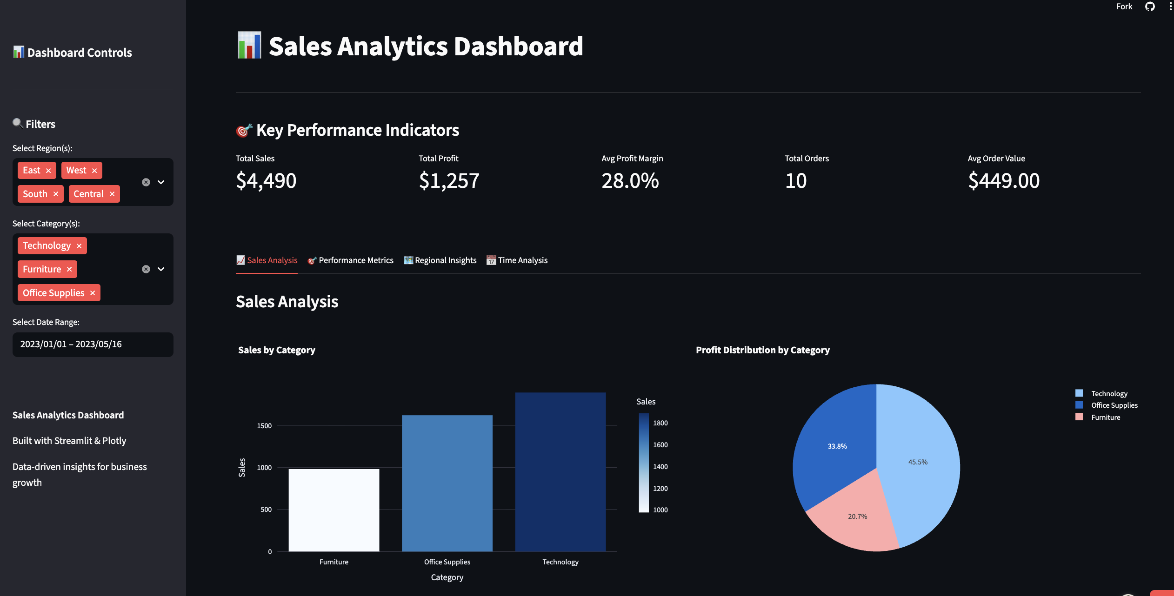Remove the East region chip
The width and height of the screenshot is (1174, 596).
(49, 170)
